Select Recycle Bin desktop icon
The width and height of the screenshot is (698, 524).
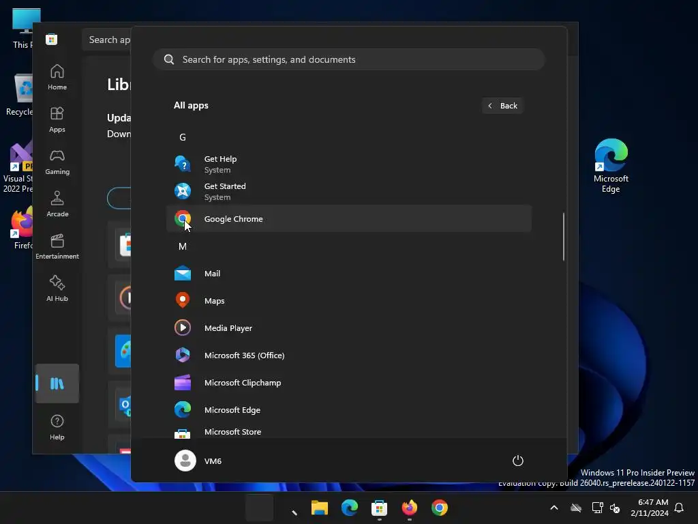tap(20, 95)
